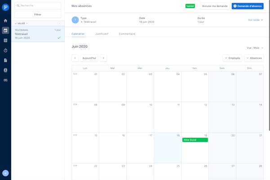Switch to the Commentaire tab
The height and width of the screenshot is (180, 270).
(x=127, y=34)
